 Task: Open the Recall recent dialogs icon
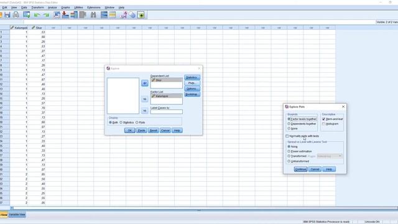(26, 15)
